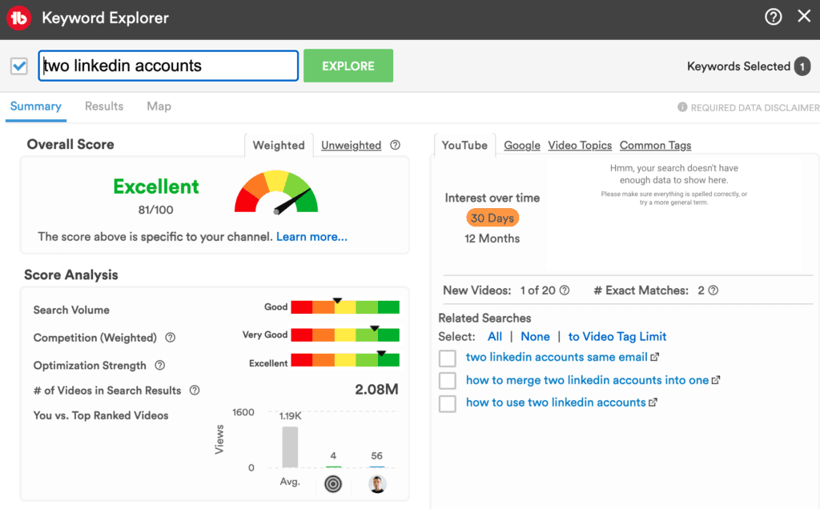
Task: Uncheck the keyword selection checkbox
Action: [19, 66]
